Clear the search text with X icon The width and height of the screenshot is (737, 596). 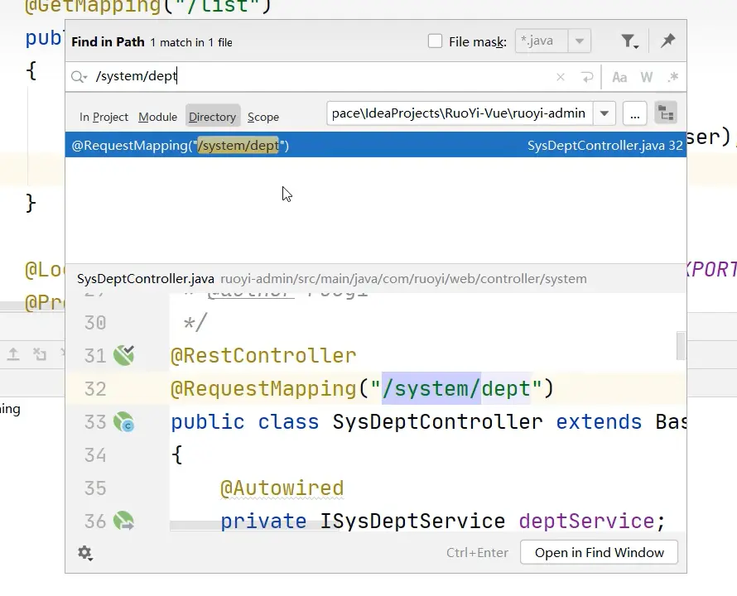561,77
